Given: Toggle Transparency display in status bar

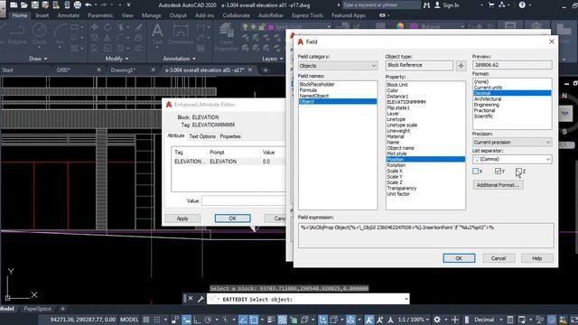Looking at the screenshot, I should click(x=282, y=320).
